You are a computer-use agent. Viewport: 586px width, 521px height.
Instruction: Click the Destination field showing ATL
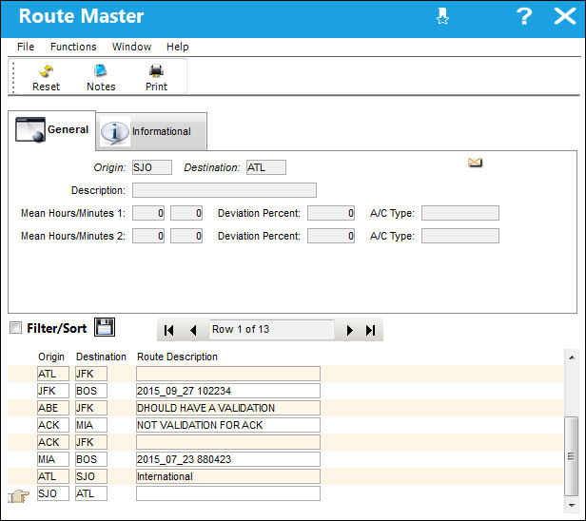pyautogui.click(x=266, y=167)
